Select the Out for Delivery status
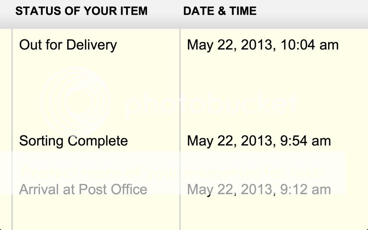The width and height of the screenshot is (368, 230). point(68,45)
